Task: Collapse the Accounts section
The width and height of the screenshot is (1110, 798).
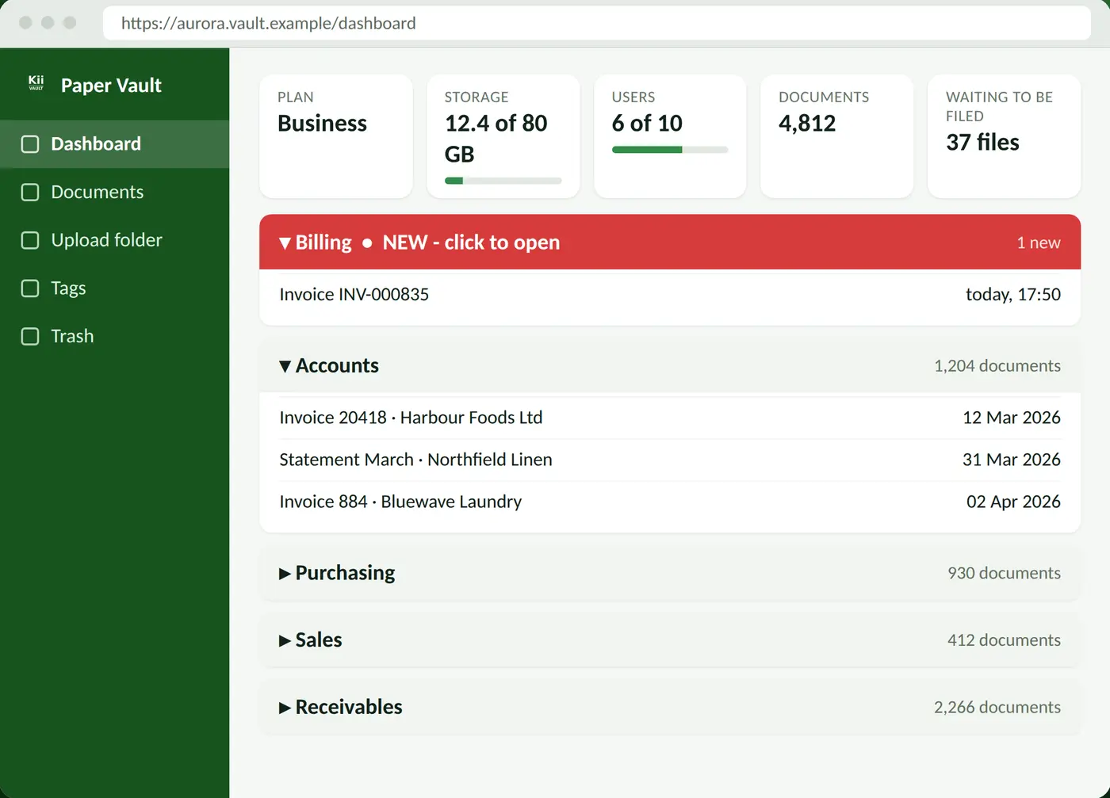Action: coord(670,365)
